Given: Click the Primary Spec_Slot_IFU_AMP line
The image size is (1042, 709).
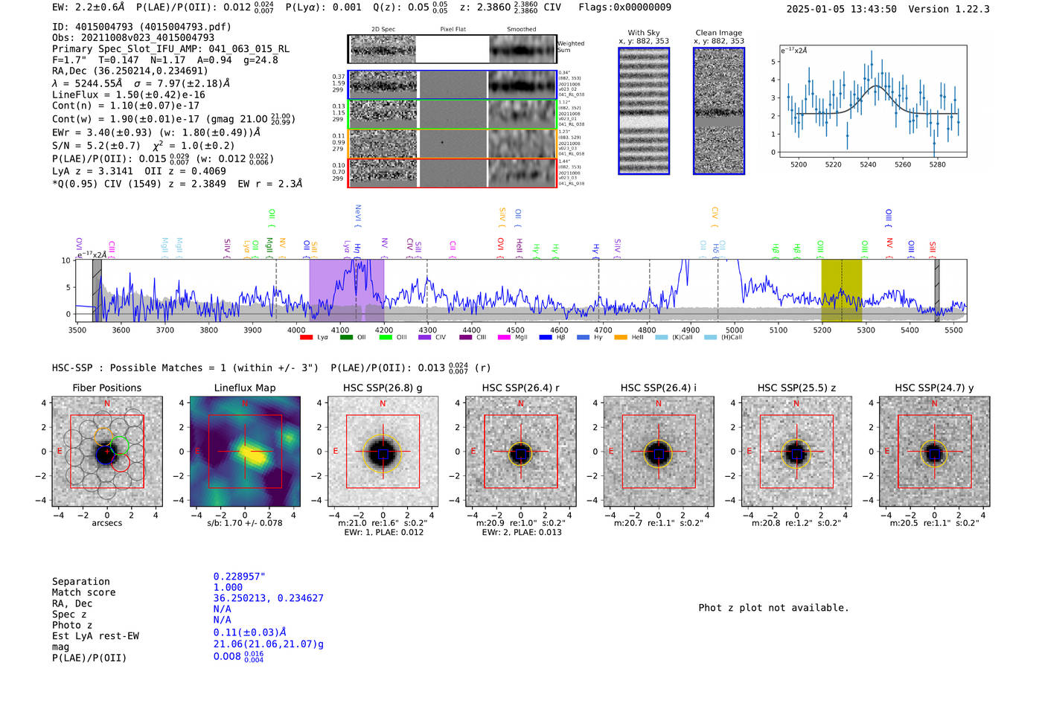Looking at the screenshot, I should tap(170, 49).
